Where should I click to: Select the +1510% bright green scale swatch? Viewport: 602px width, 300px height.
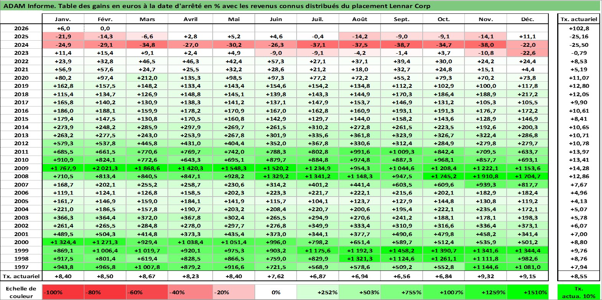(527, 292)
